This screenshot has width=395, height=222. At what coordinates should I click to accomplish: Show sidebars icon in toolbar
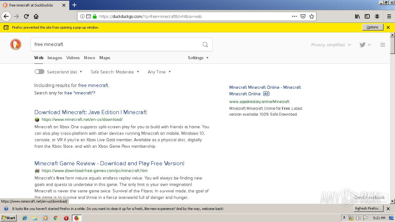coord(367,16)
